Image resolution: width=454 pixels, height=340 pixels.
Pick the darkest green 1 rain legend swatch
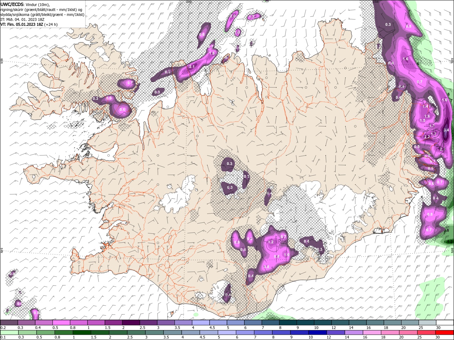tap(82, 333)
